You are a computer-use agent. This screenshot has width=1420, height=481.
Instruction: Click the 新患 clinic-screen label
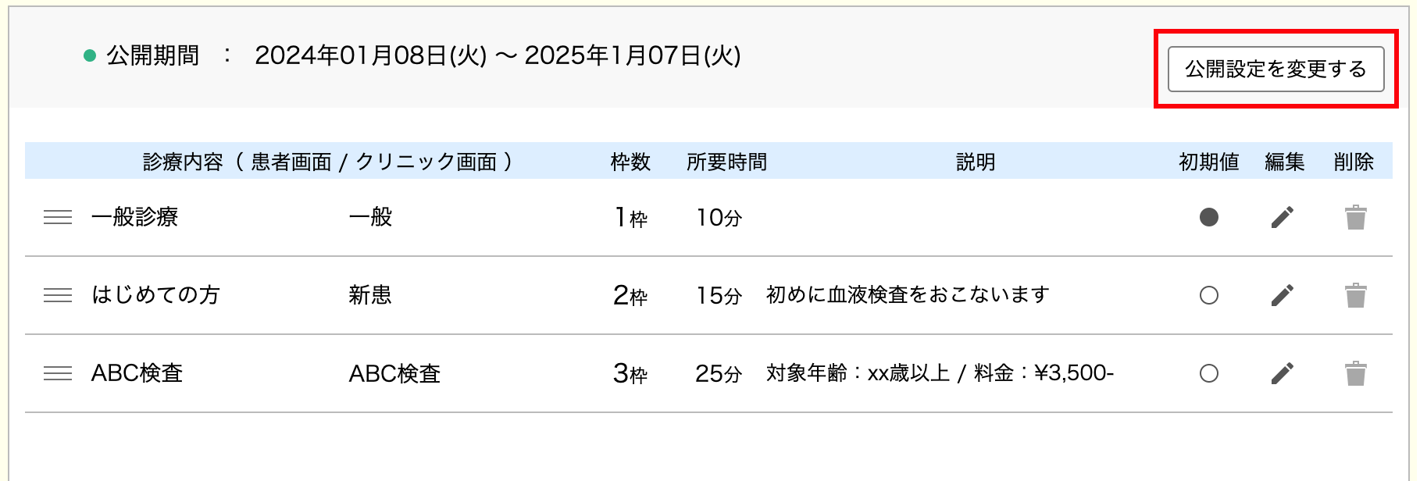coord(370,294)
